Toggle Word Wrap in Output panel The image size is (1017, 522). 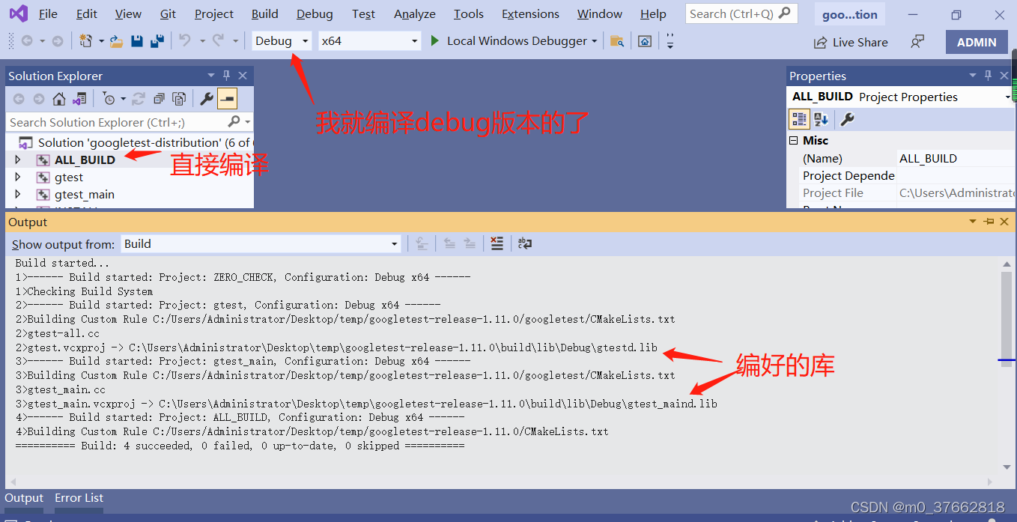(525, 243)
